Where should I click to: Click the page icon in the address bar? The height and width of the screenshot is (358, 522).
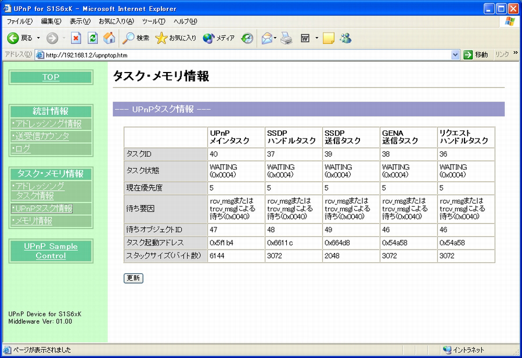(40, 55)
